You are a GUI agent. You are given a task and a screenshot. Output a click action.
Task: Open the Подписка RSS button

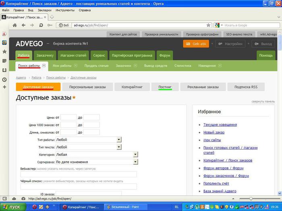pos(246,87)
